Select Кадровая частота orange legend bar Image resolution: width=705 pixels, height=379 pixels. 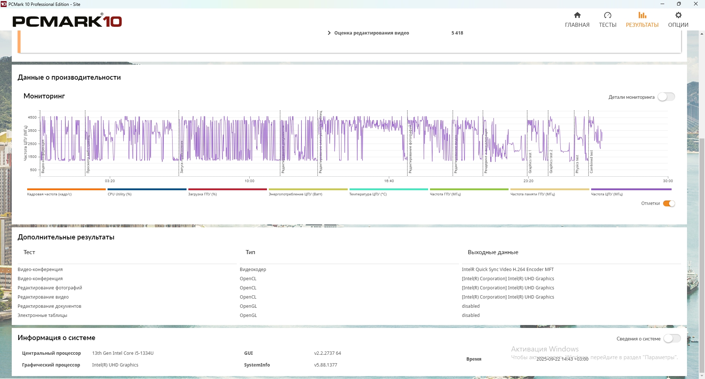[x=66, y=189]
